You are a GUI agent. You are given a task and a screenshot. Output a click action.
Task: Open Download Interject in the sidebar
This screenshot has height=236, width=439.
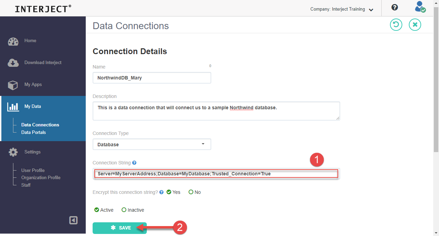43,62
